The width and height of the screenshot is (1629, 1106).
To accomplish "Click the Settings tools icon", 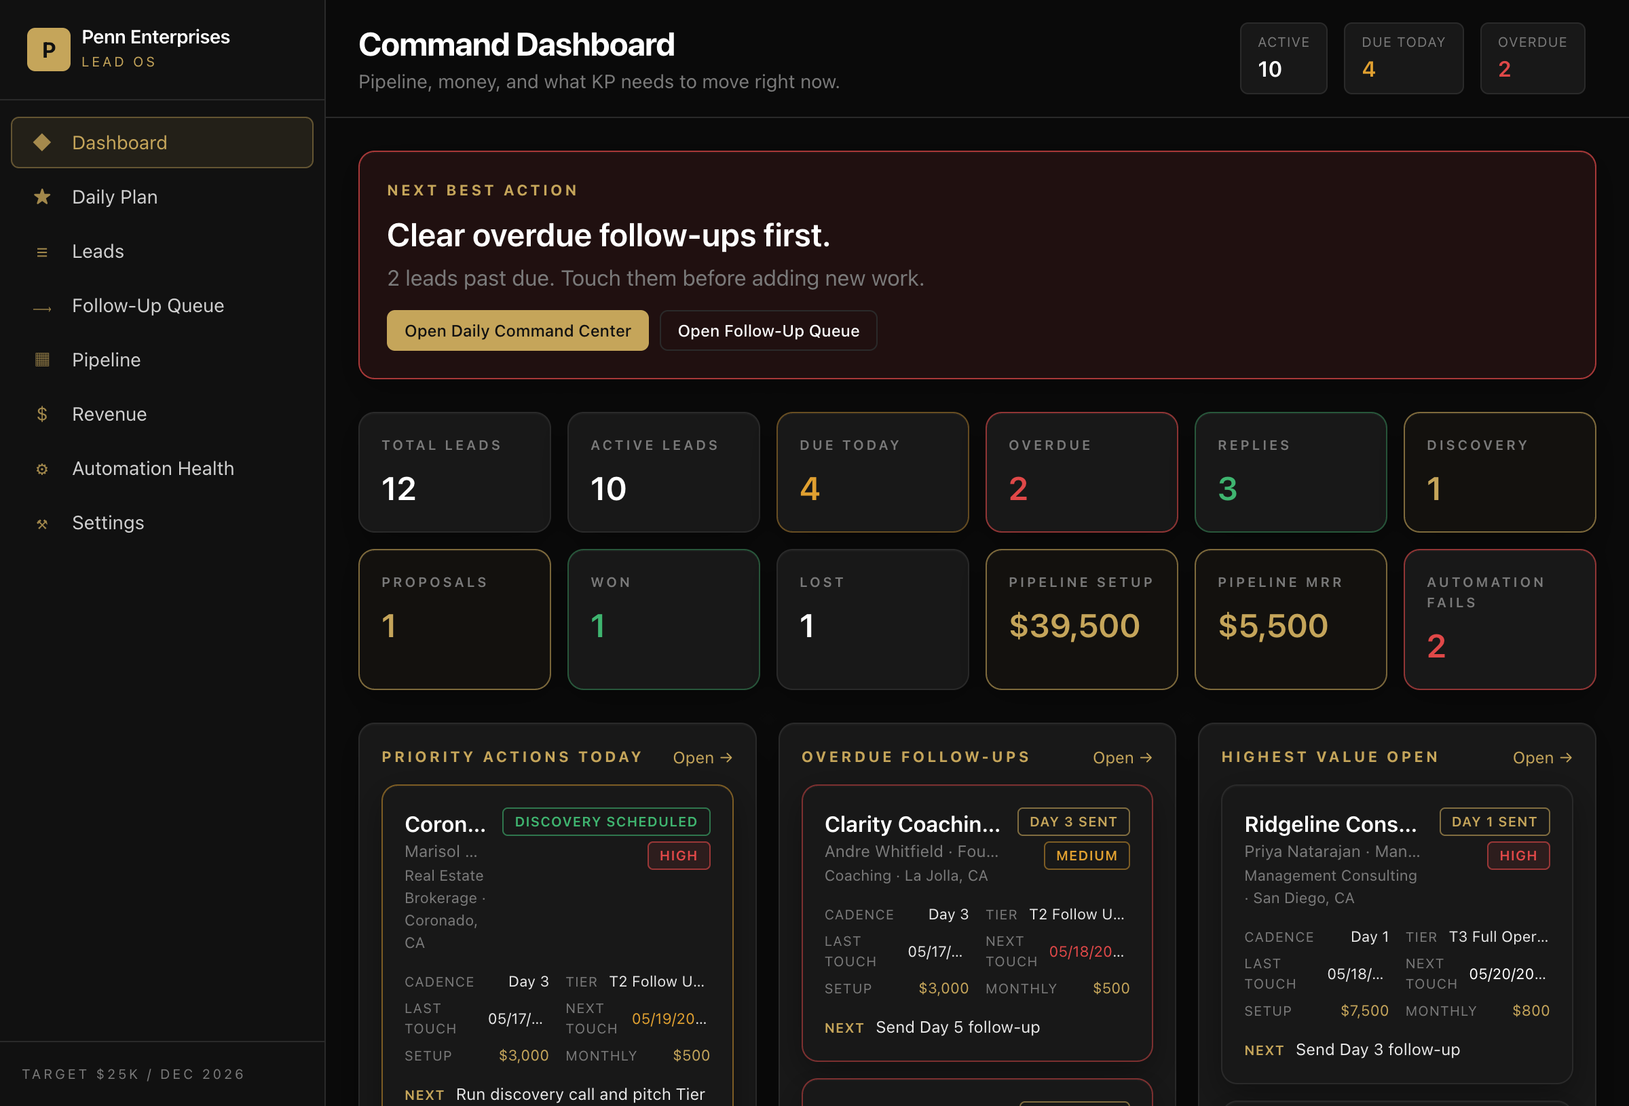I will [42, 524].
